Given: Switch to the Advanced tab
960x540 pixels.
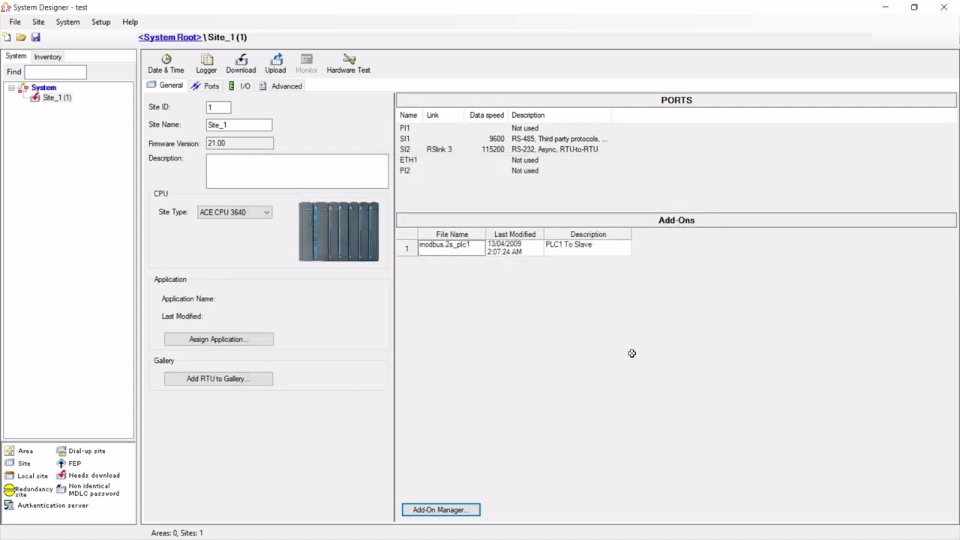Looking at the screenshot, I should 280,86.
